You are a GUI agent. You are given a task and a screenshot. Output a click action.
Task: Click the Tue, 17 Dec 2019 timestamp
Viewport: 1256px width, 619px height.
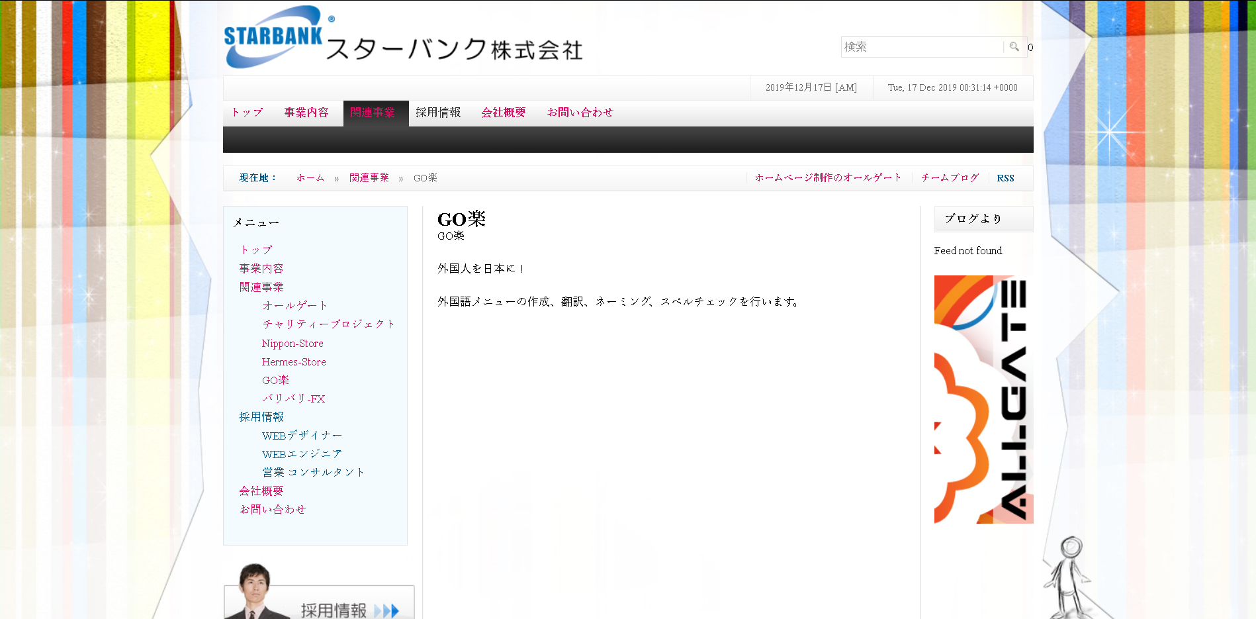[x=953, y=87]
